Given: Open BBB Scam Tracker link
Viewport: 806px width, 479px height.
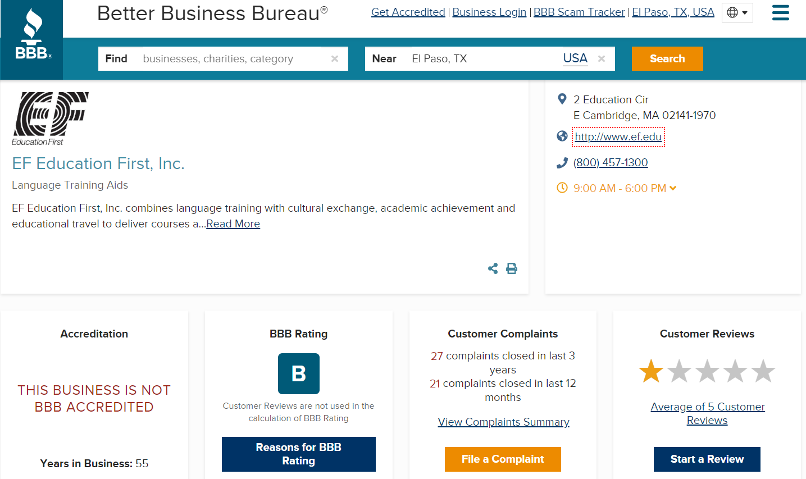Looking at the screenshot, I should click(x=579, y=12).
